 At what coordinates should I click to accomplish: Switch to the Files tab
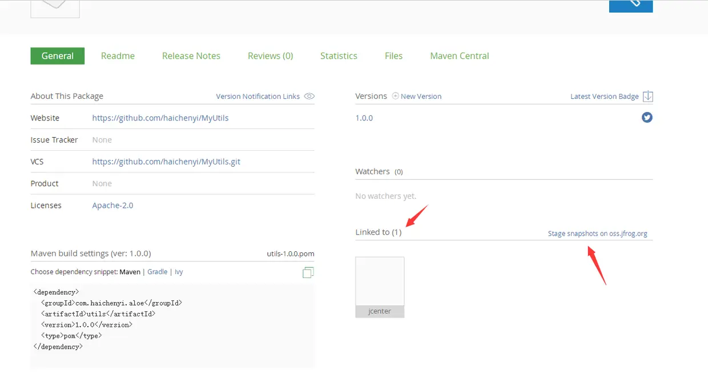click(393, 56)
